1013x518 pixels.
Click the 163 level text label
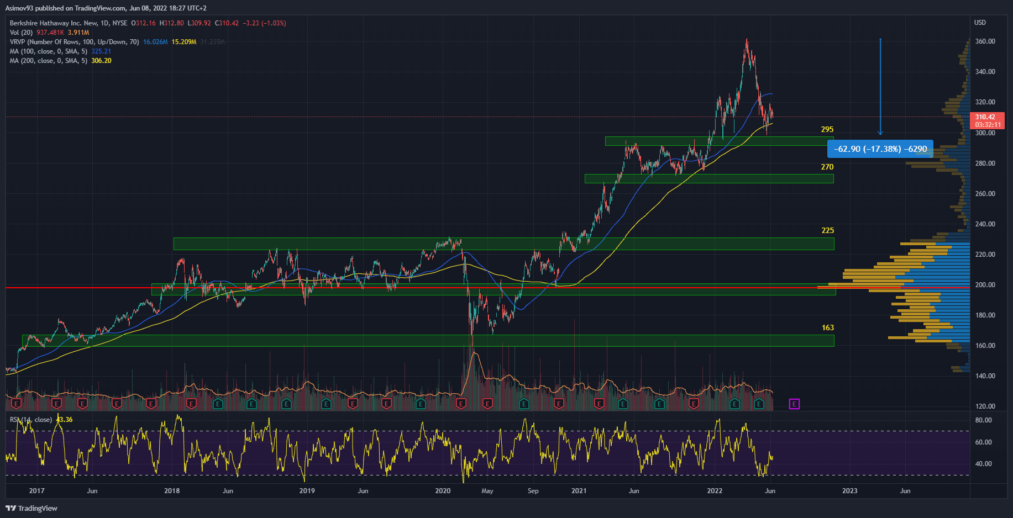pos(827,327)
